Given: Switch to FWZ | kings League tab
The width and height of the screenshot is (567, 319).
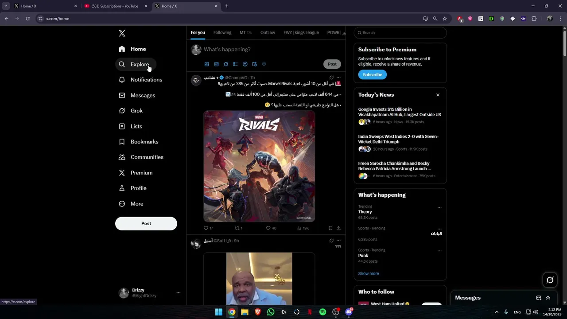Looking at the screenshot, I should [x=301, y=32].
